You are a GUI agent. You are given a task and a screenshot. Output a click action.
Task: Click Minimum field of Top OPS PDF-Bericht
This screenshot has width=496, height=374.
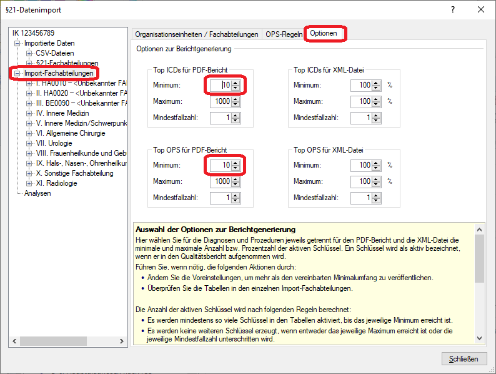tap(221, 165)
